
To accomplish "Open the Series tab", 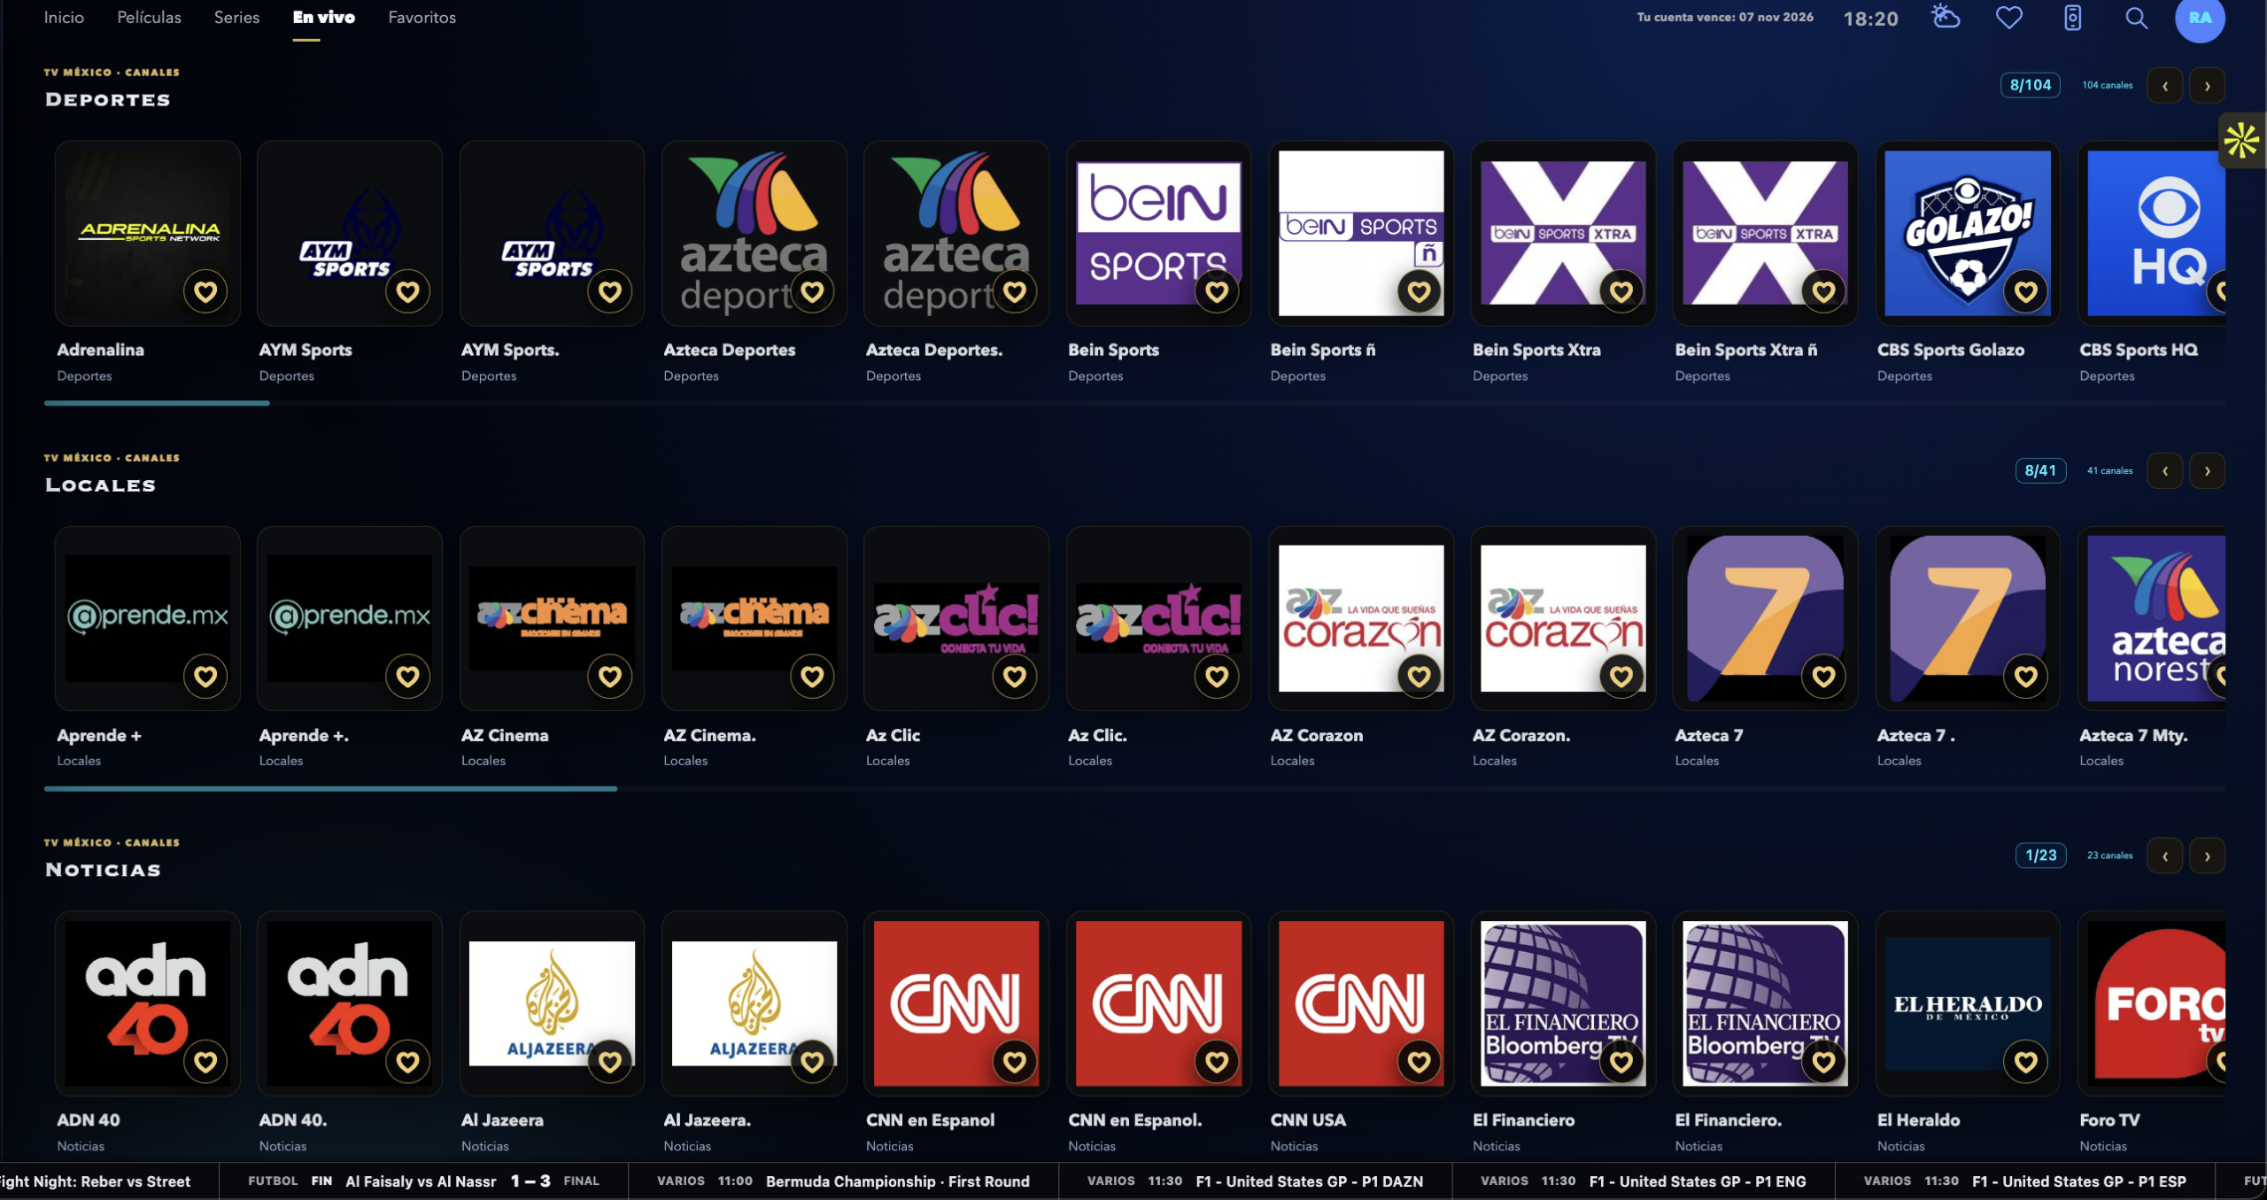I will (x=236, y=18).
